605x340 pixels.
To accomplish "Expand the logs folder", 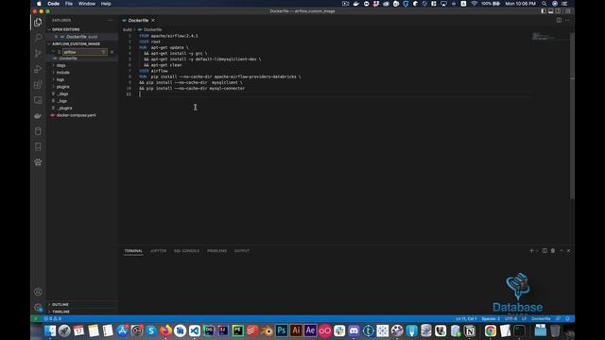I will [x=60, y=79].
